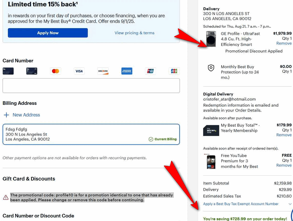Click the UnionPay card icon
This screenshot has width=293, height=221.
point(151,71)
